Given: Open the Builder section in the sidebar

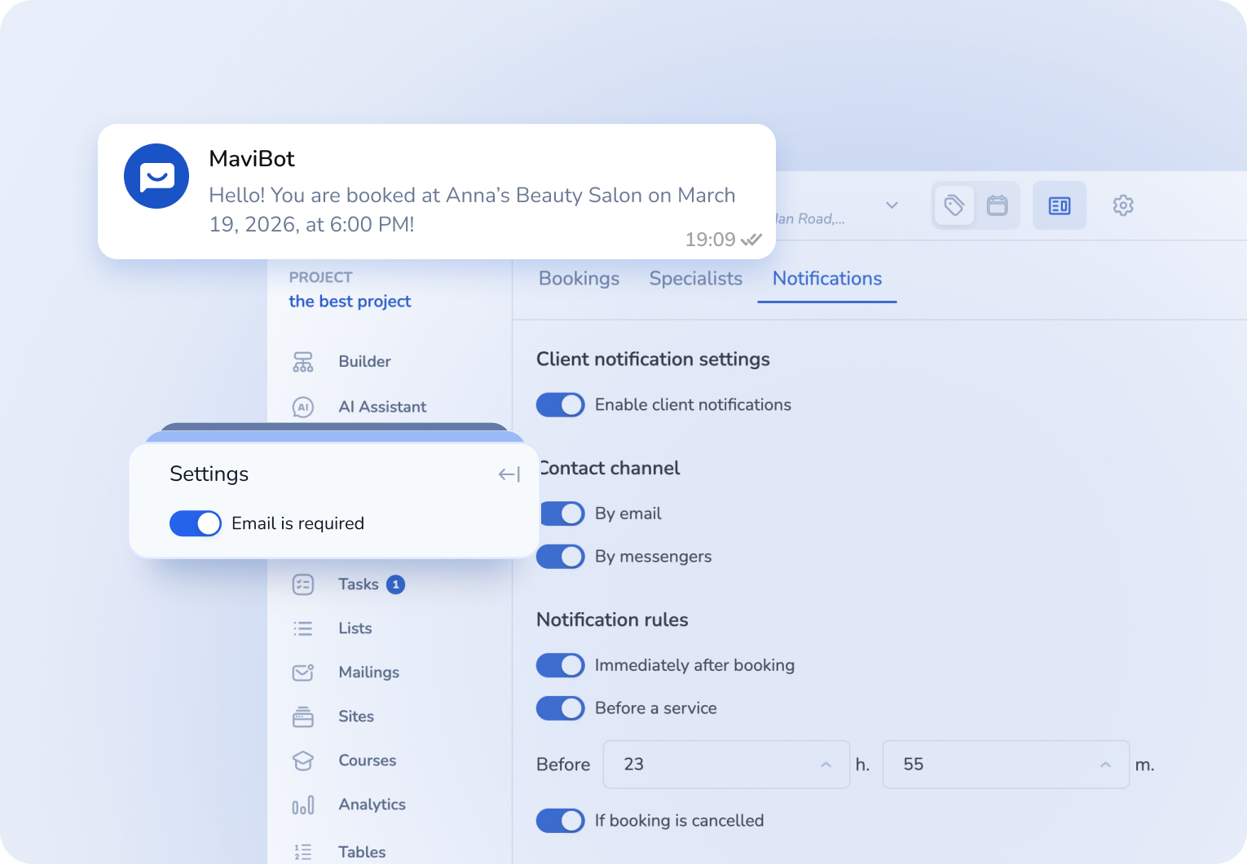Looking at the screenshot, I should (x=364, y=361).
